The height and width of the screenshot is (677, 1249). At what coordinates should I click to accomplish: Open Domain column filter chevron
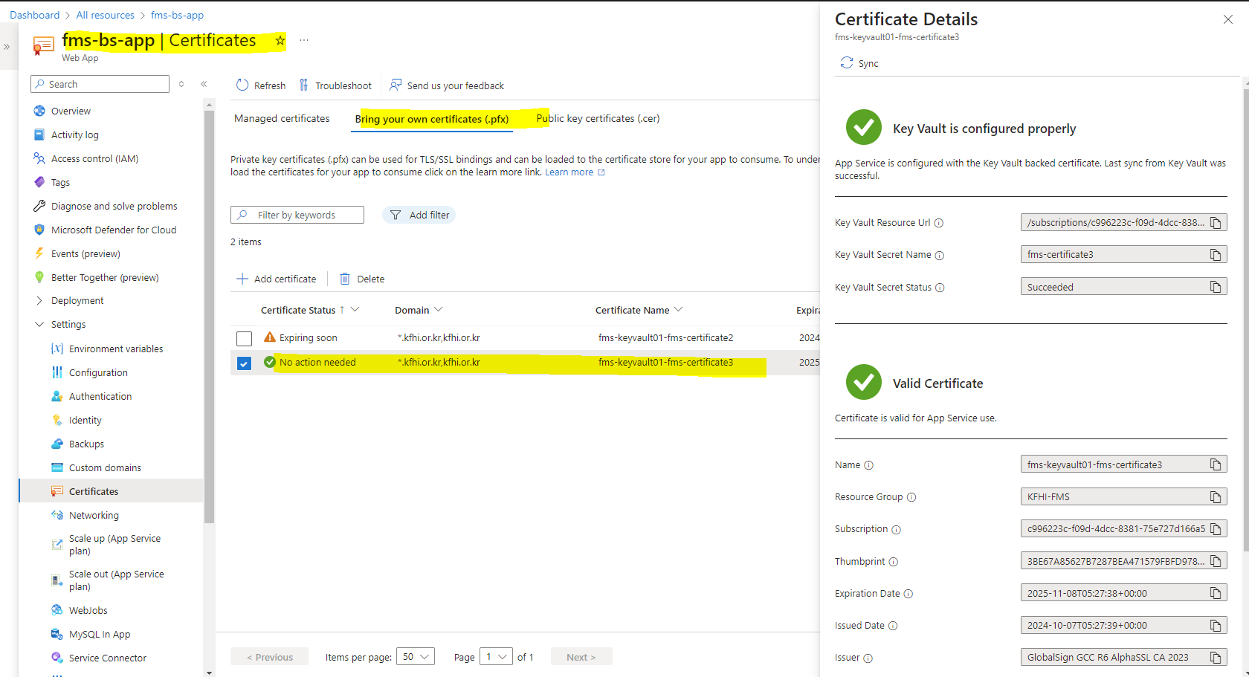438,310
